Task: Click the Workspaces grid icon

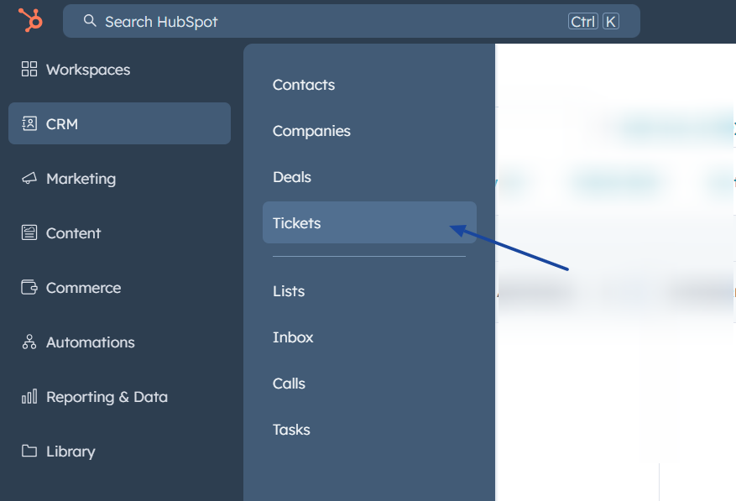Action: pos(29,69)
